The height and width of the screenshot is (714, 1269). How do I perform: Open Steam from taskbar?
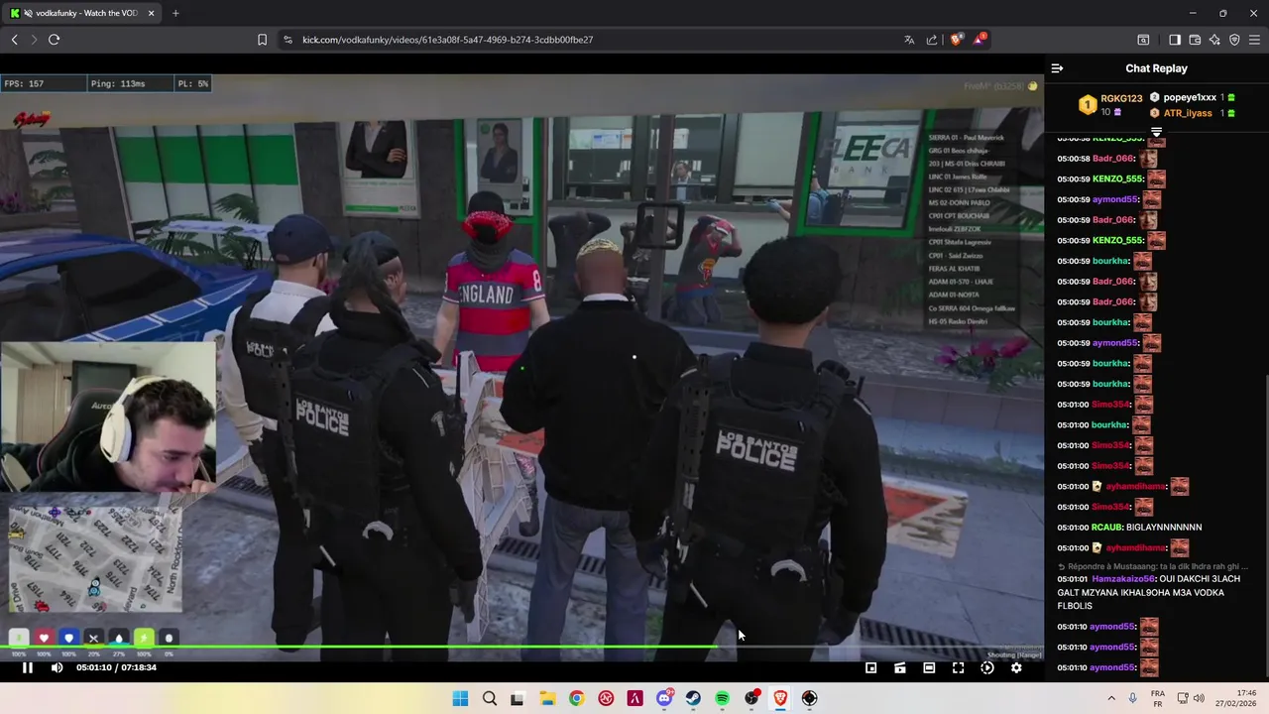click(x=693, y=699)
